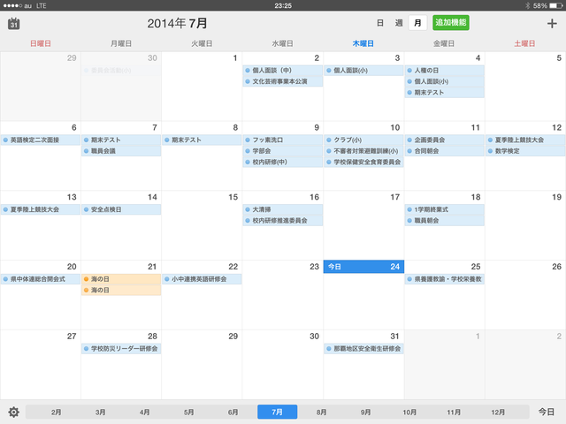Go to 12月 in the month strip

point(498,412)
